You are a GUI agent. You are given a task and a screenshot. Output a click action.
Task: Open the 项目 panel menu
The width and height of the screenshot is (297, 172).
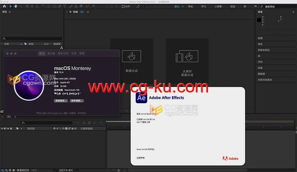9,12
